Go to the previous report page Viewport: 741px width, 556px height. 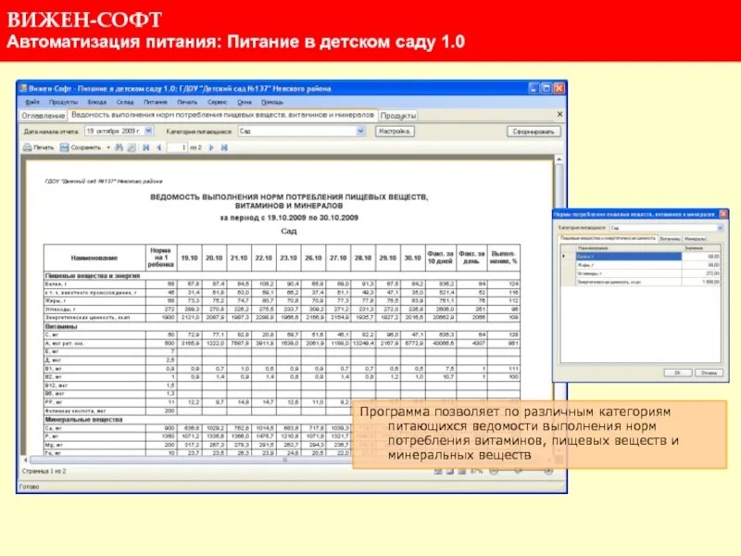click(158, 147)
